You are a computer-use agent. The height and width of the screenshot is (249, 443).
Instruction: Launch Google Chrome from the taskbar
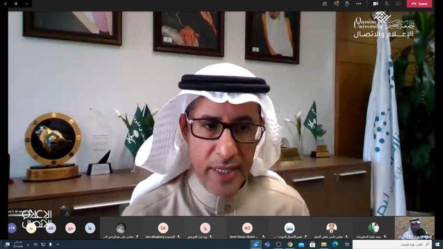tap(290, 244)
